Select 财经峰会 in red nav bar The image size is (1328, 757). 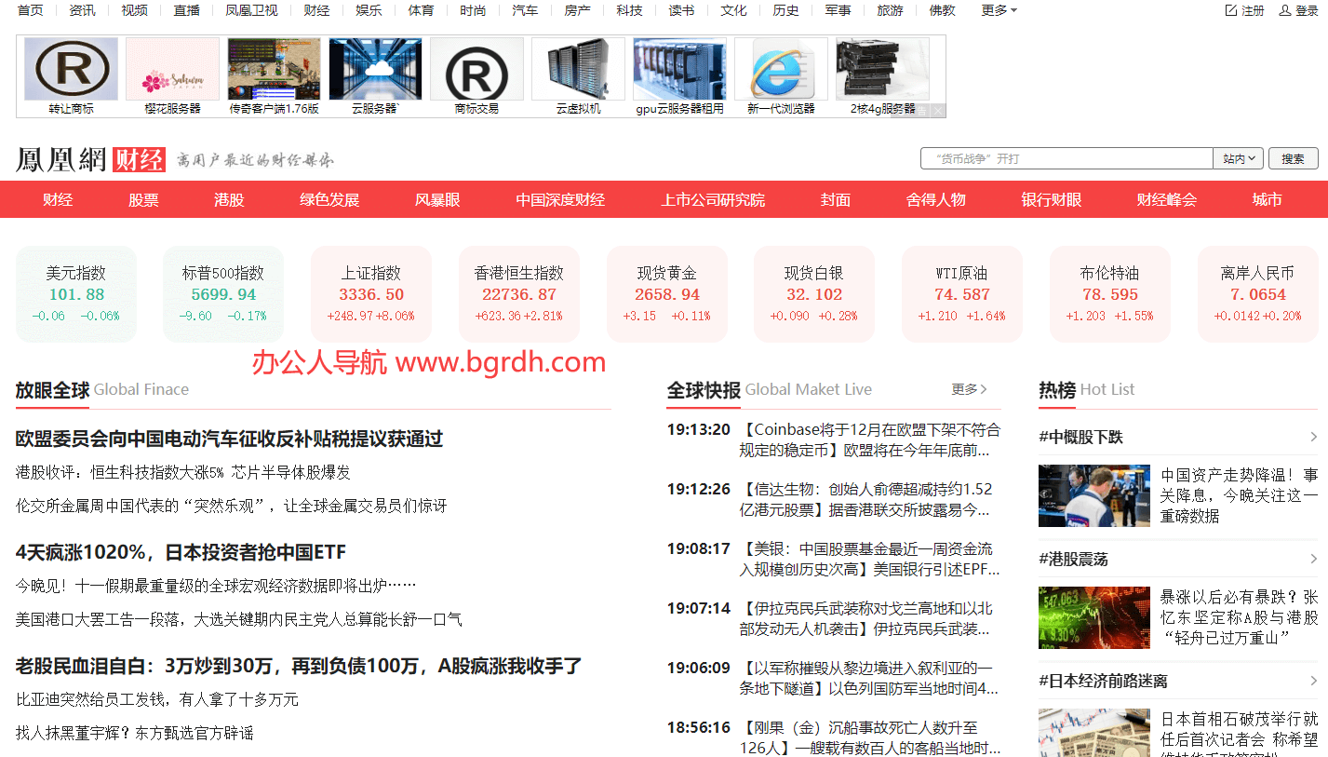click(x=1167, y=199)
